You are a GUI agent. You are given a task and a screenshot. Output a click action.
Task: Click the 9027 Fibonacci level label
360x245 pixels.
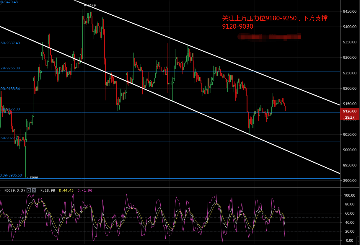(11, 138)
